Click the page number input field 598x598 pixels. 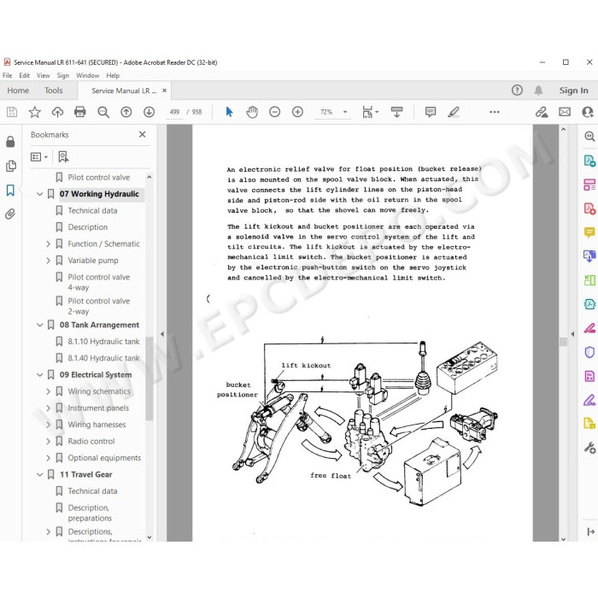click(174, 112)
